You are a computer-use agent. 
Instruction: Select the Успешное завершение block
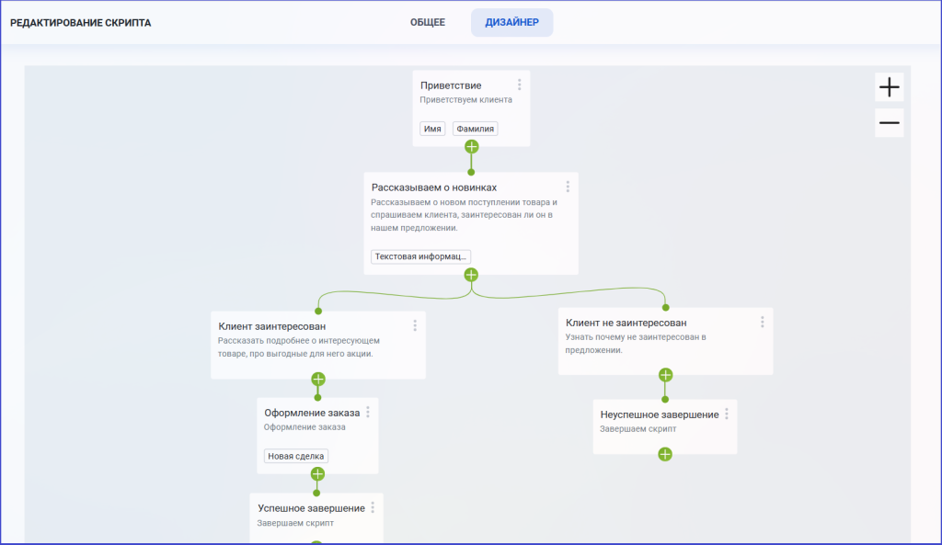316,517
